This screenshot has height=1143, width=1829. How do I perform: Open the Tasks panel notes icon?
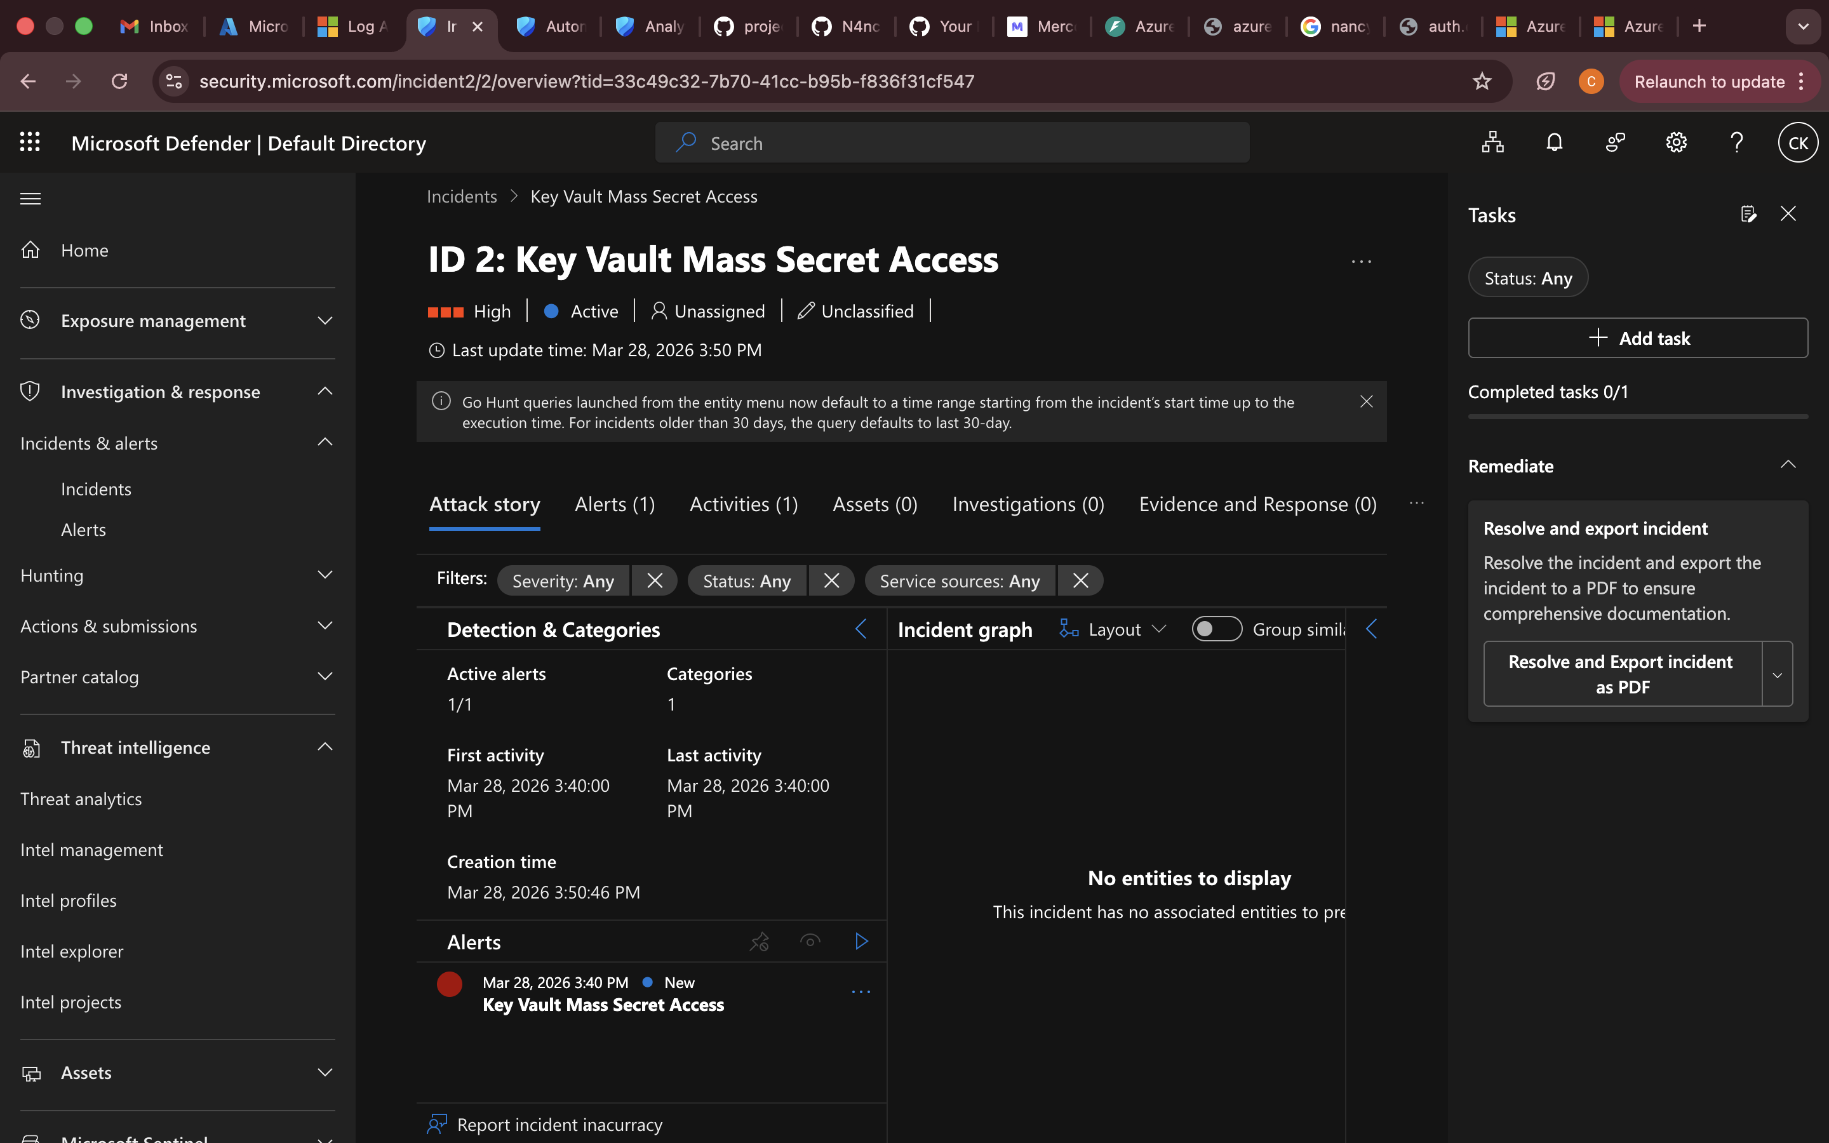pyautogui.click(x=1747, y=215)
